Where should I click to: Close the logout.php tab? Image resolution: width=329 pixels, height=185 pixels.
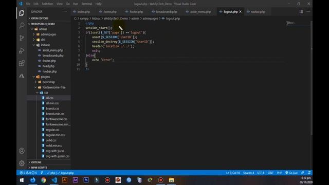click(x=240, y=11)
